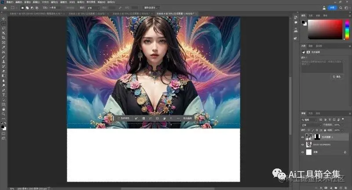Hide the top generative layer via eye icon
The width and height of the screenshot is (352, 190).
tap(302, 137)
